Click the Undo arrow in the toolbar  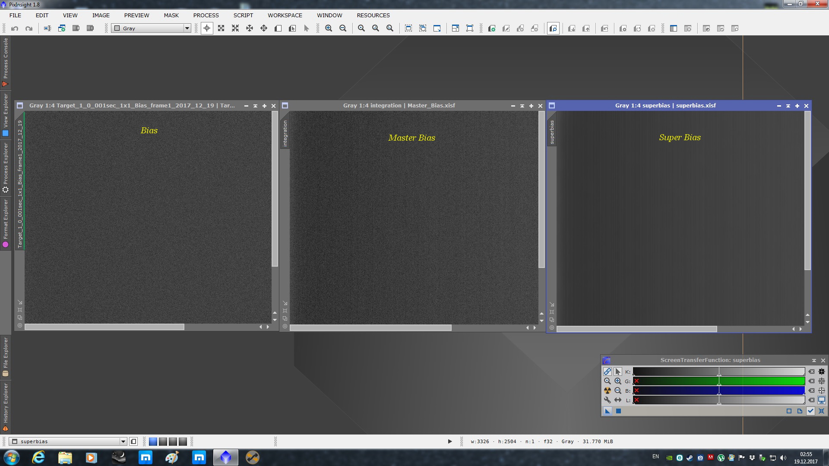[15, 28]
